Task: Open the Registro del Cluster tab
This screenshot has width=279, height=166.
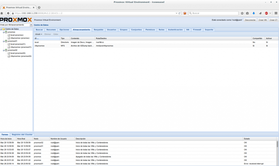Action: [22, 135]
